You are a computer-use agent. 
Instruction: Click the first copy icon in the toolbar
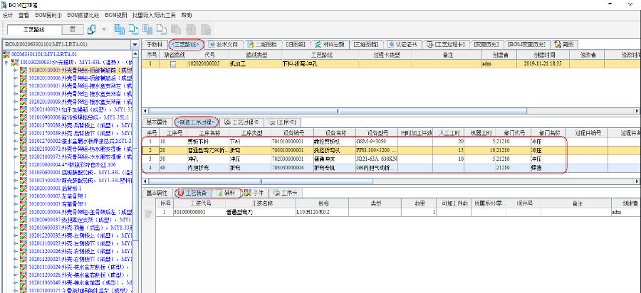(x=120, y=29)
